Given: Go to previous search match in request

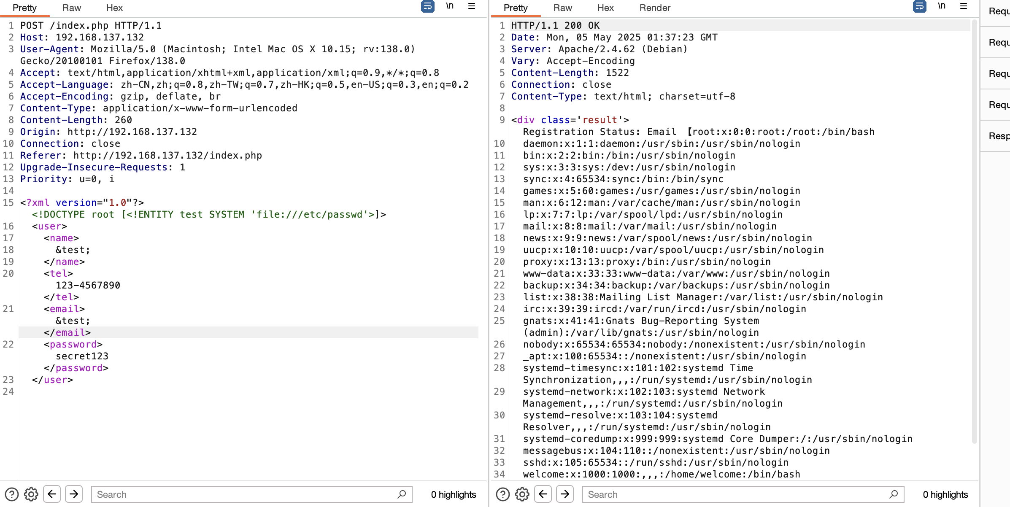Looking at the screenshot, I should pyautogui.click(x=52, y=494).
